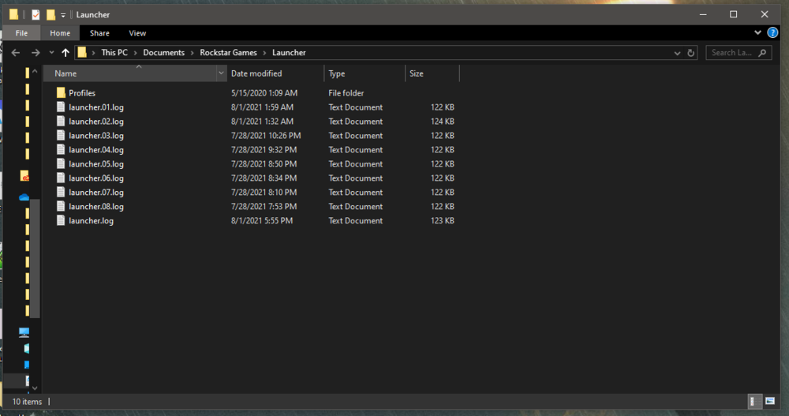Open the Customize Quick Access Toolbar dropdown
This screenshot has height=416, width=789.
pos(63,15)
